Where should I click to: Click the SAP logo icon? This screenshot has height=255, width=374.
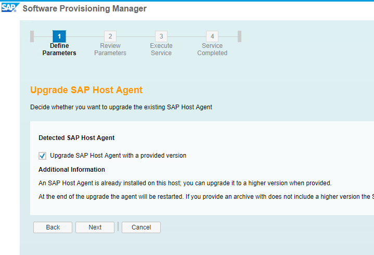[x=10, y=8]
